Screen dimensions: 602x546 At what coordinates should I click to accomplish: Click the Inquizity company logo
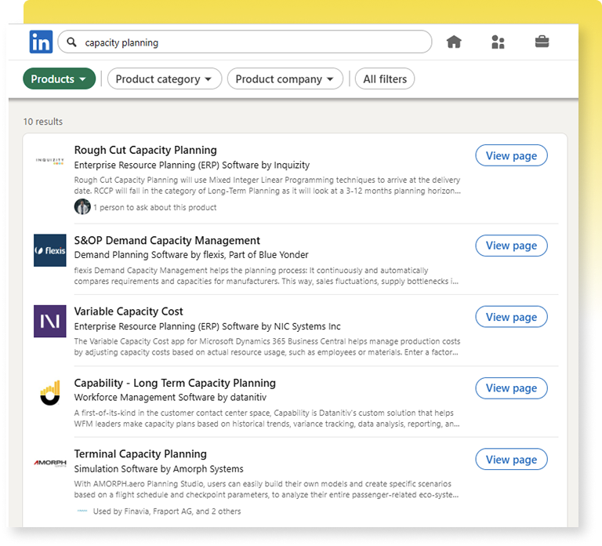50,161
